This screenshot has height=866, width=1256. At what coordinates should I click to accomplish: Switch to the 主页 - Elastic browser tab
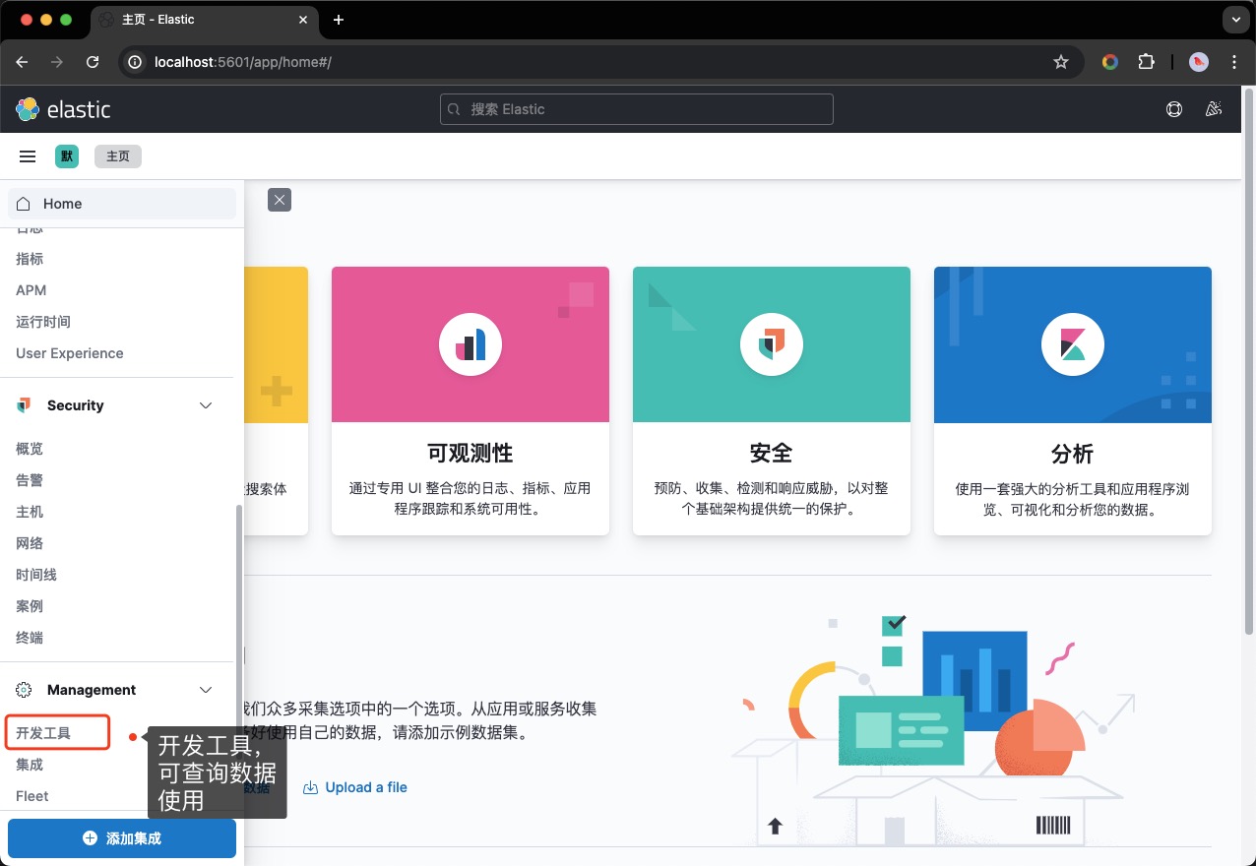click(197, 19)
